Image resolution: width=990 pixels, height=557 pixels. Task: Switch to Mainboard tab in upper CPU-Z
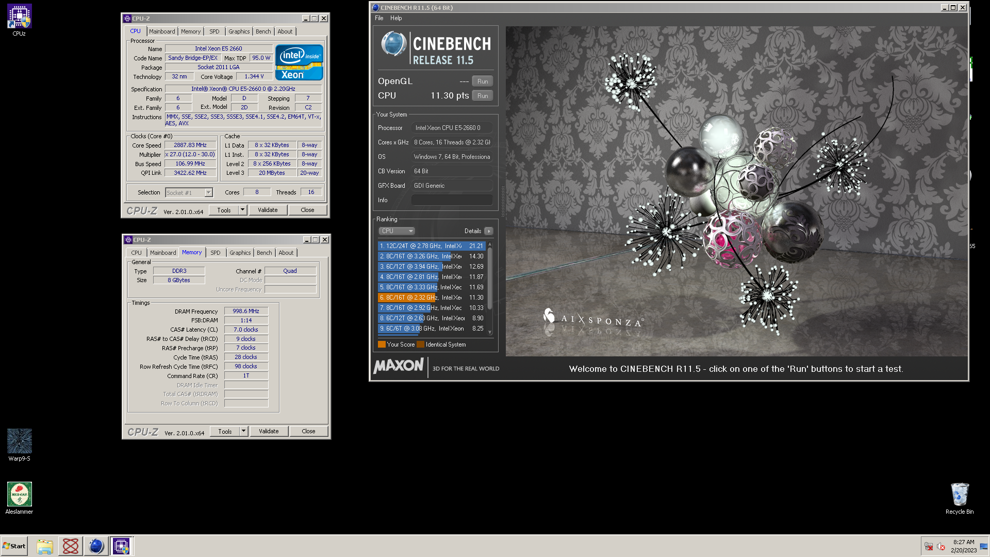pyautogui.click(x=162, y=31)
